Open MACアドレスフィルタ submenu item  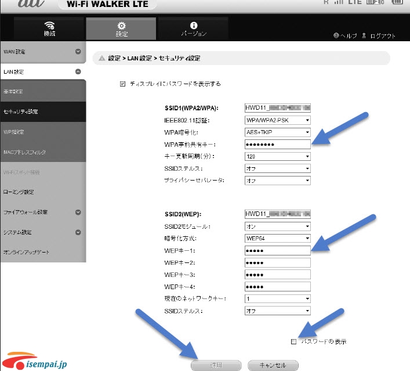[x=43, y=152]
